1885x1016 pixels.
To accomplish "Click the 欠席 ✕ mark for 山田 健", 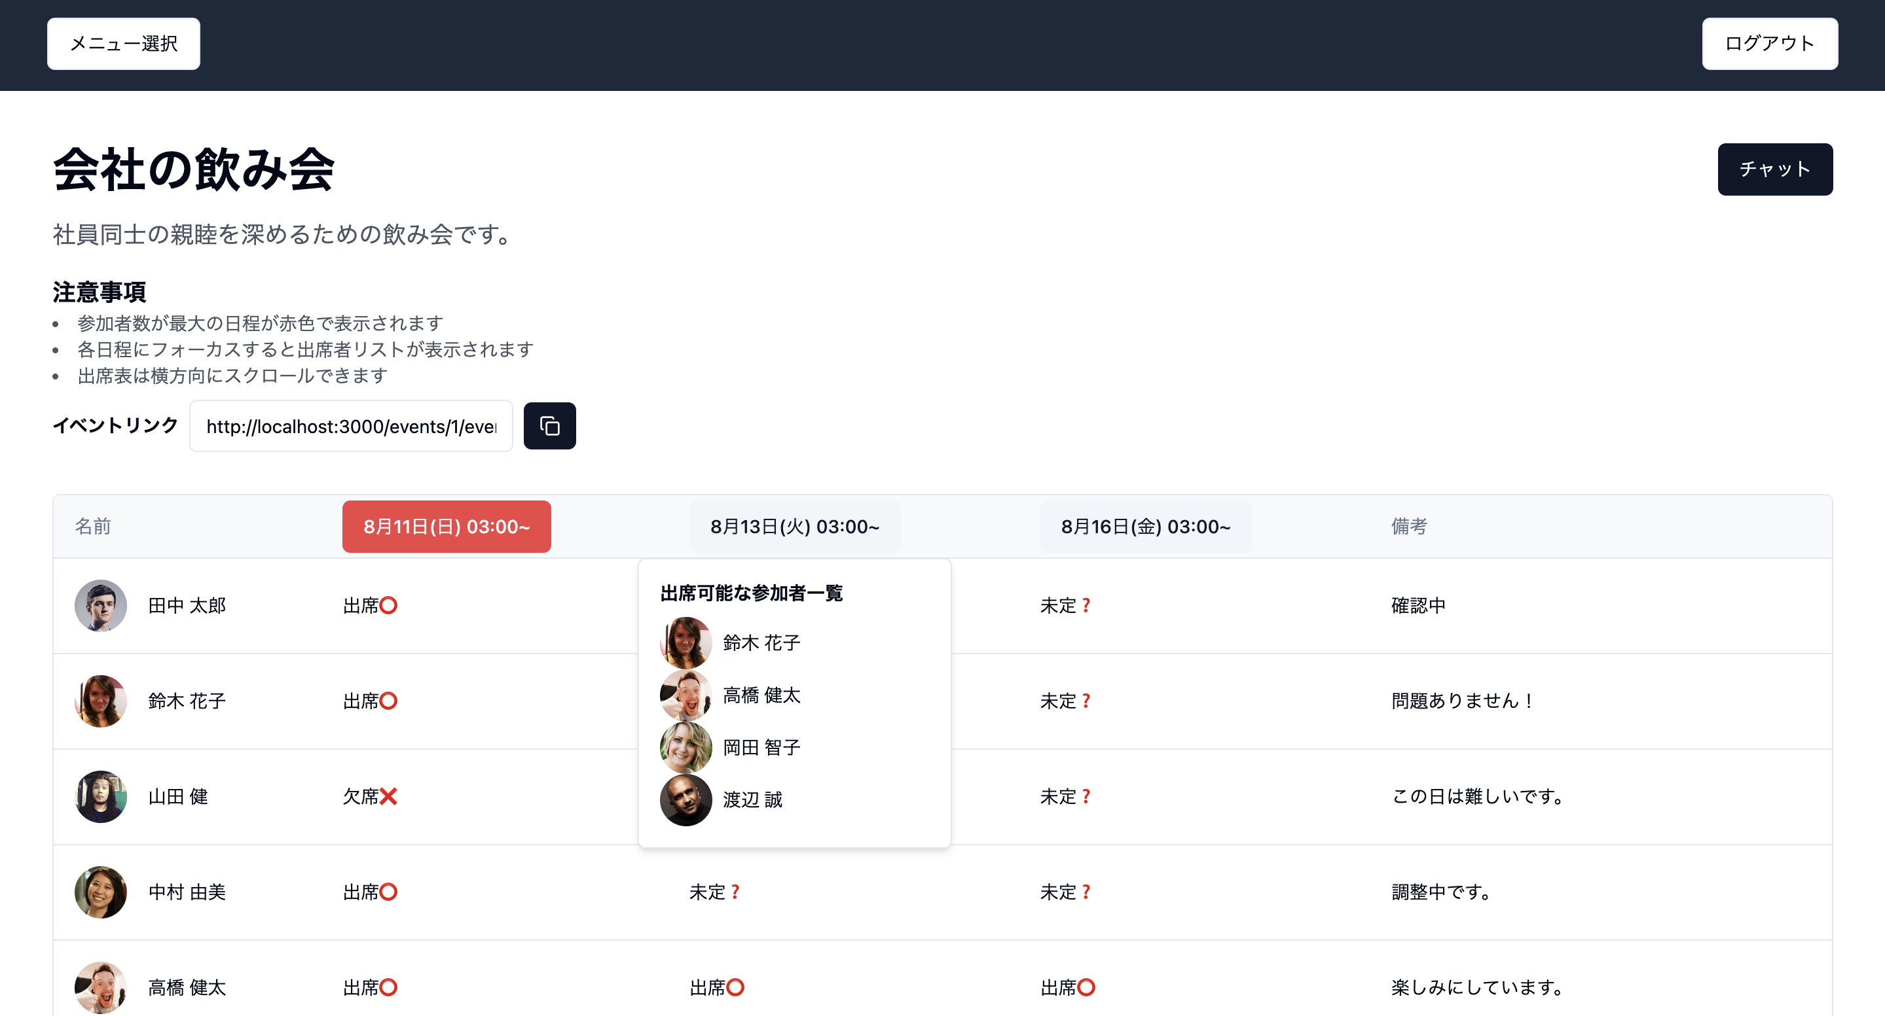I will point(369,797).
